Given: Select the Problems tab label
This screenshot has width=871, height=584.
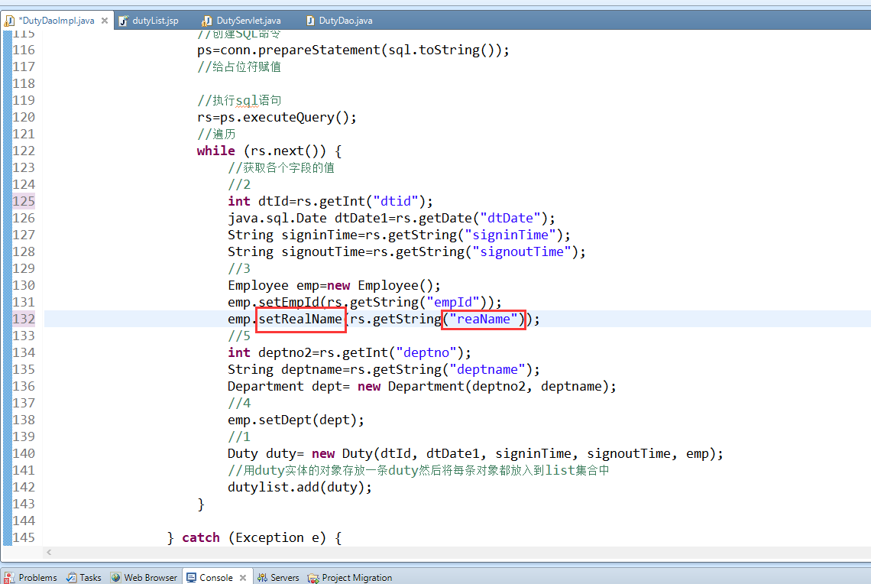Looking at the screenshot, I should [36, 577].
